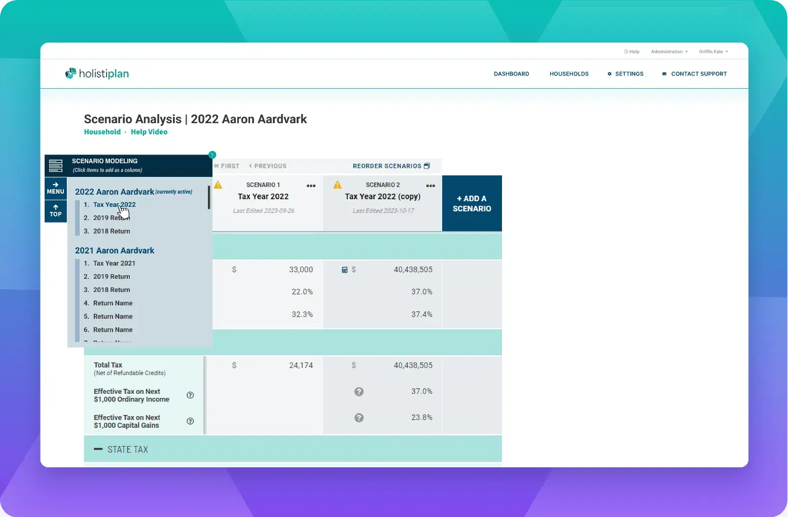Click the Holistiplan logo
The image size is (788, 517).
click(x=97, y=73)
